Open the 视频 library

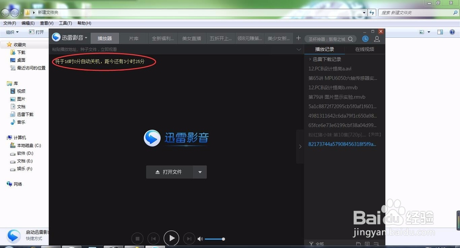click(x=18, y=91)
